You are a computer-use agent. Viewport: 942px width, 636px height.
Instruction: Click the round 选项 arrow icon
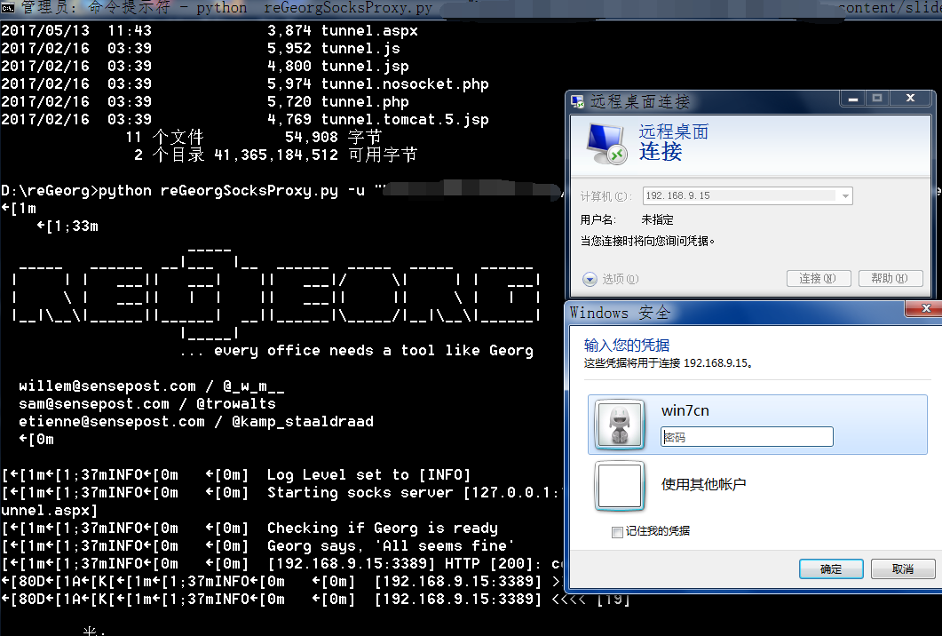click(590, 279)
